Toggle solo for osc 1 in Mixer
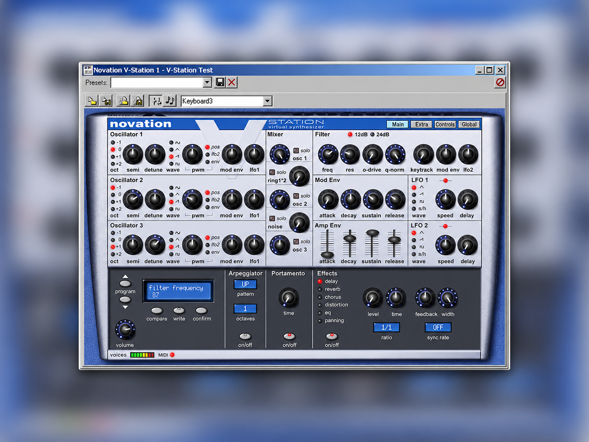Screen dimensions: 589x442 click(296, 151)
